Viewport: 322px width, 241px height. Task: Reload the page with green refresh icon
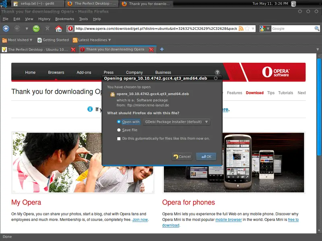coord(36,29)
